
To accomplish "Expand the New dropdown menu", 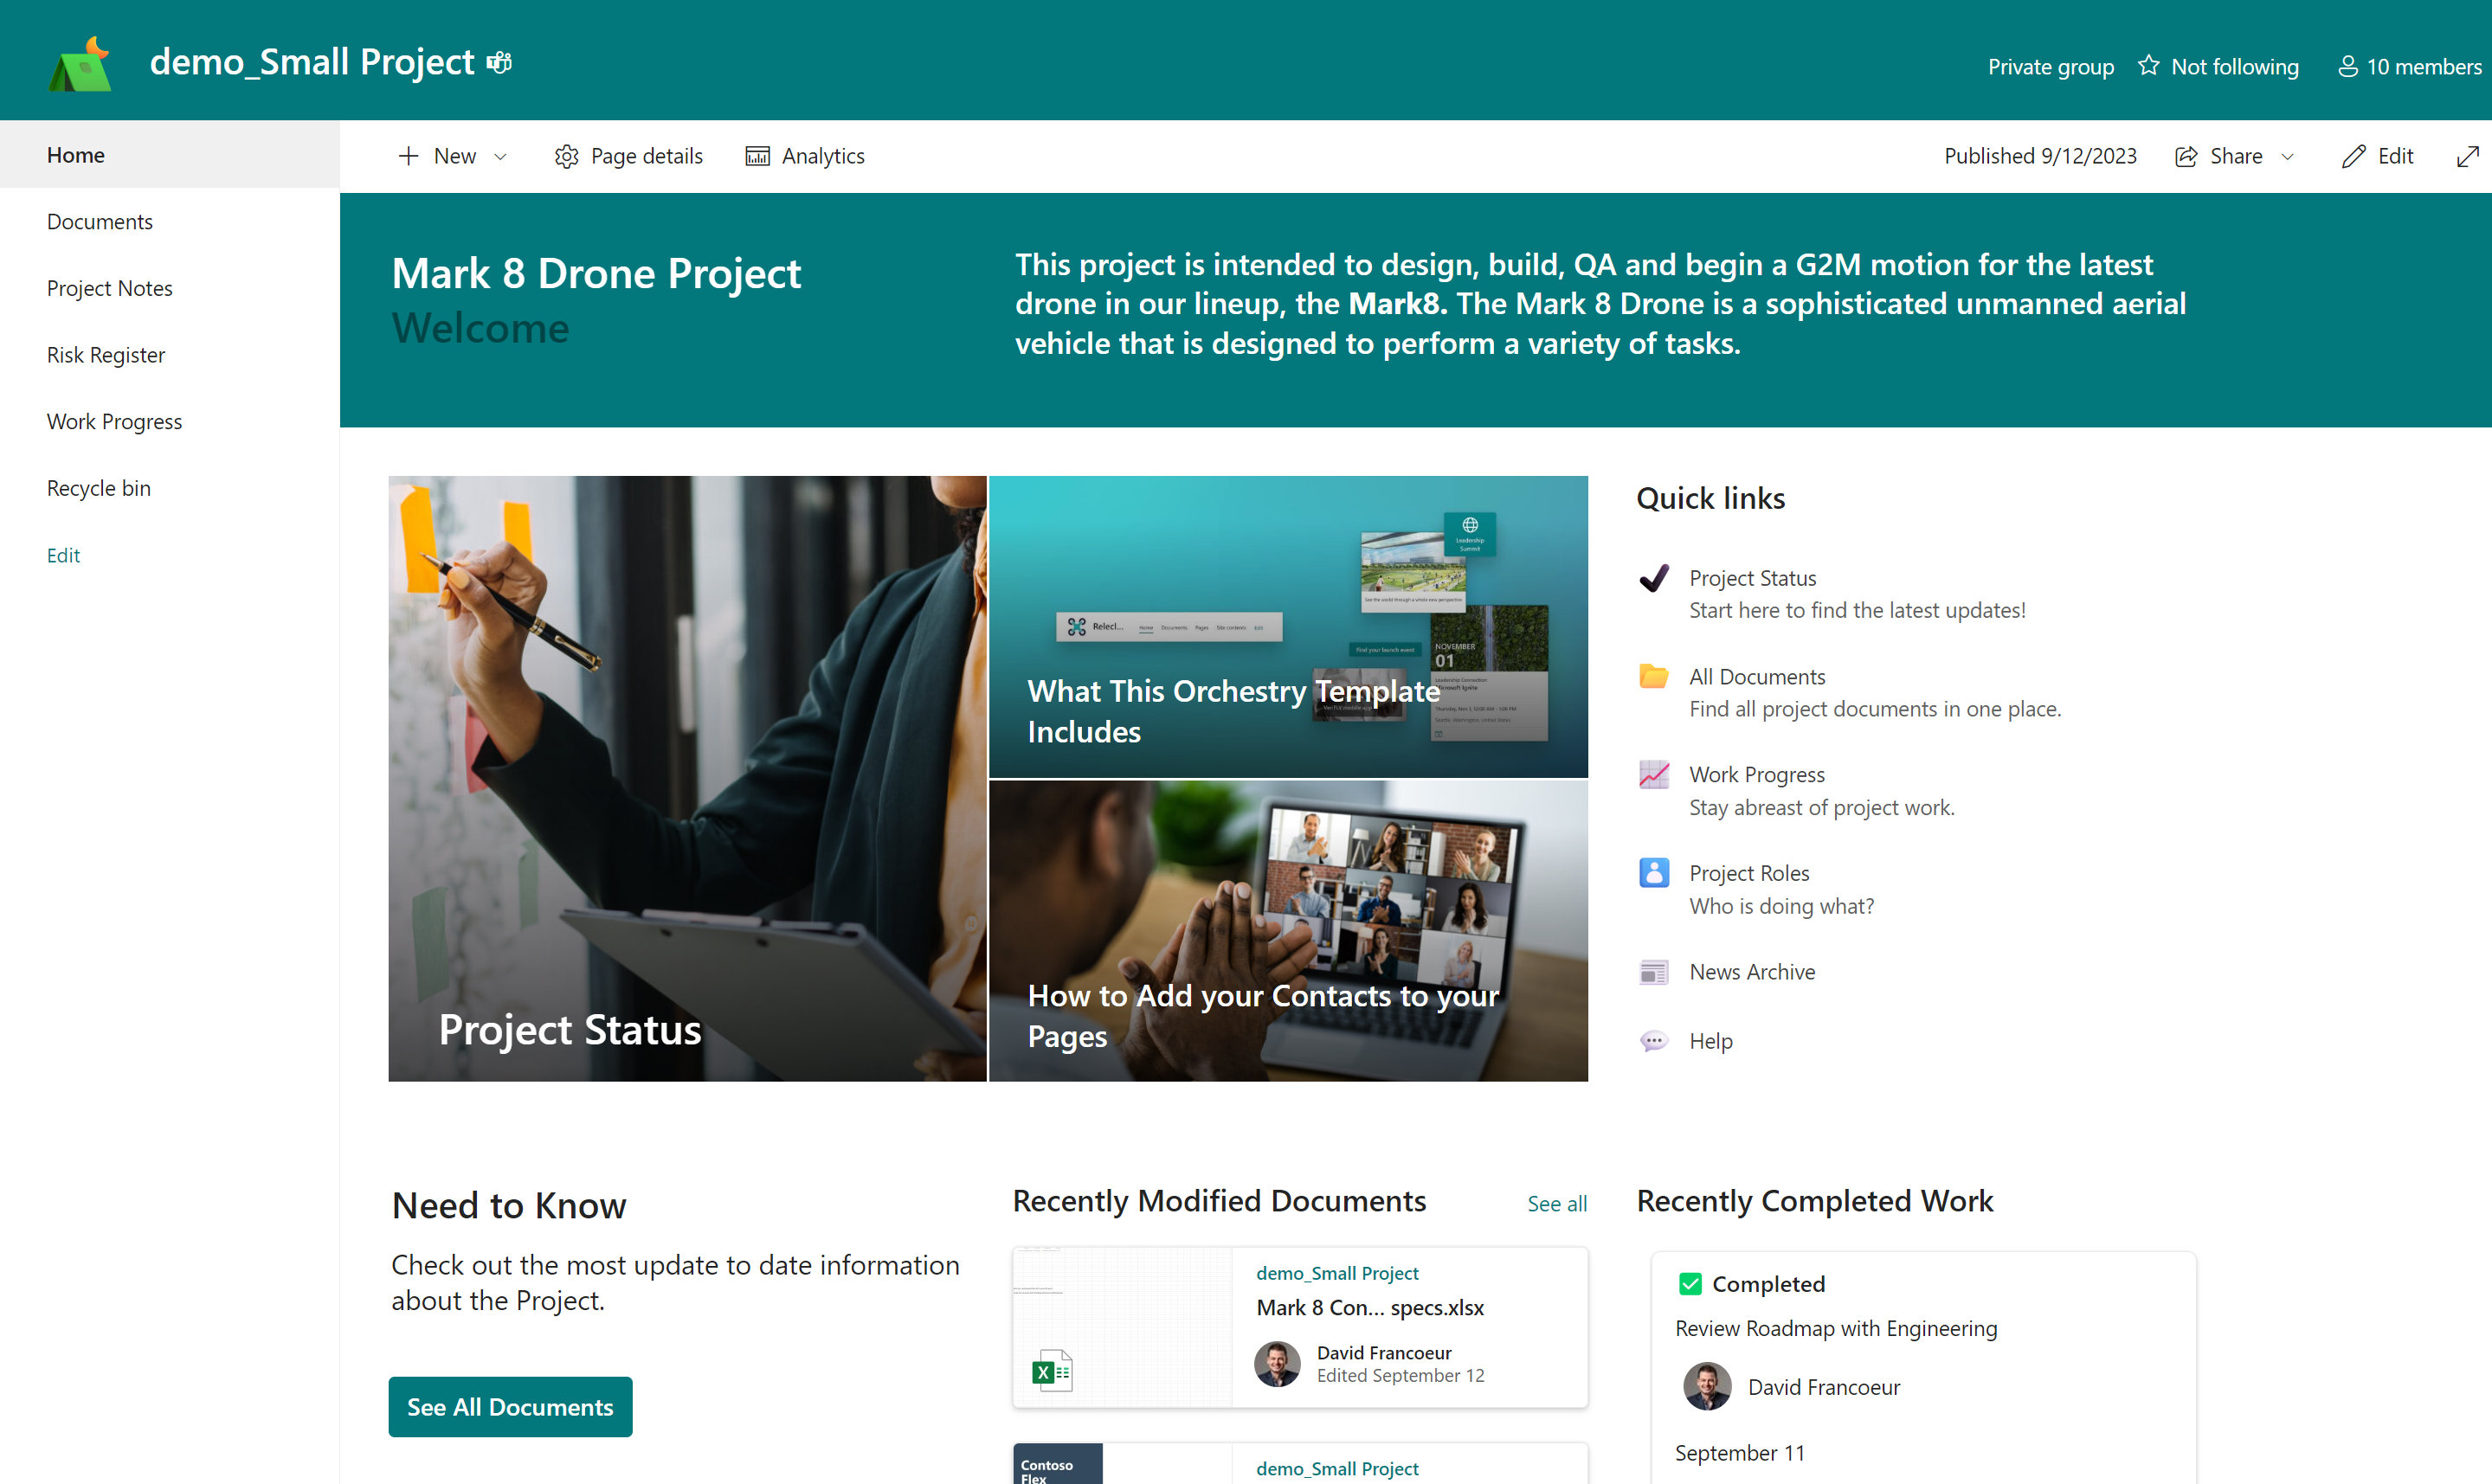I will (500, 156).
